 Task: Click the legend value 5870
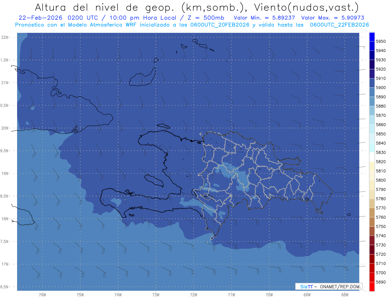point(381,115)
